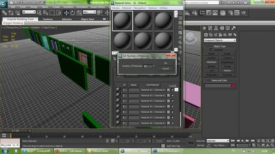The image size is (275, 154).
Task: Click the Key Filters button
Action: click(220, 145)
